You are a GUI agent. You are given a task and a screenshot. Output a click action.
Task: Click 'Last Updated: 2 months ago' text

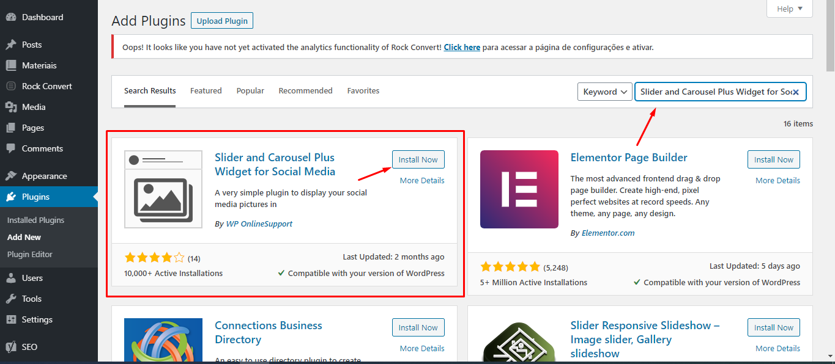(393, 257)
